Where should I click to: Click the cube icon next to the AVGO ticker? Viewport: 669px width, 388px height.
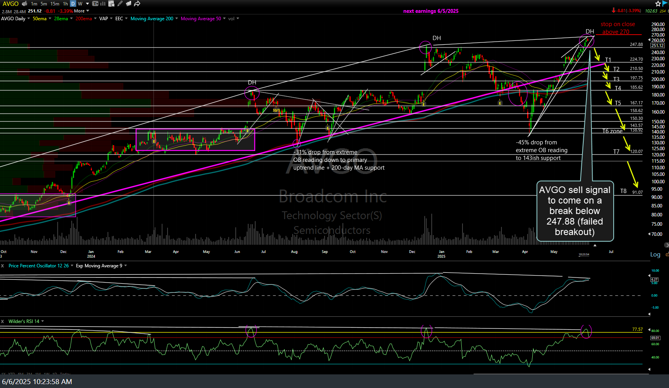24,4
